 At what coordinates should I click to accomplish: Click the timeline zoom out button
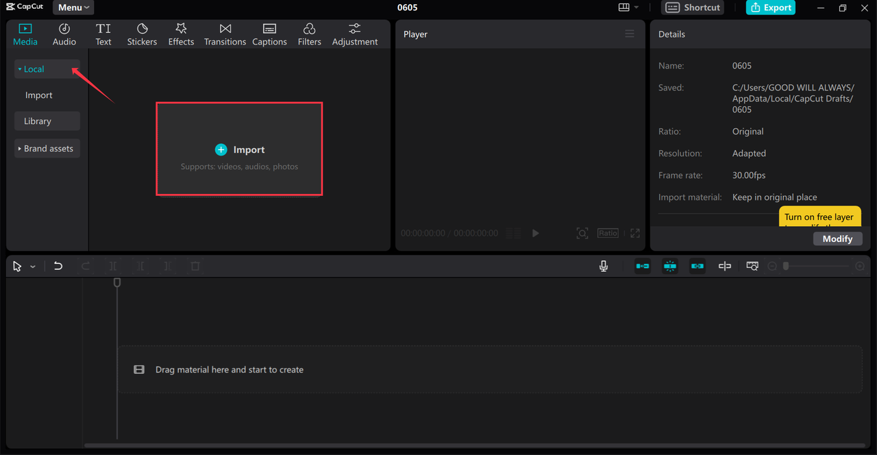(x=772, y=266)
